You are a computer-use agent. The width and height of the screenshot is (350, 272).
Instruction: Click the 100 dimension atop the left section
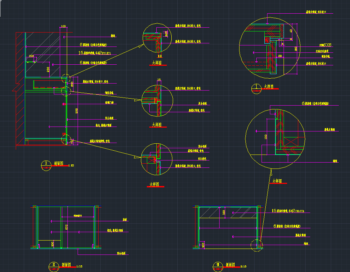coord(63,26)
